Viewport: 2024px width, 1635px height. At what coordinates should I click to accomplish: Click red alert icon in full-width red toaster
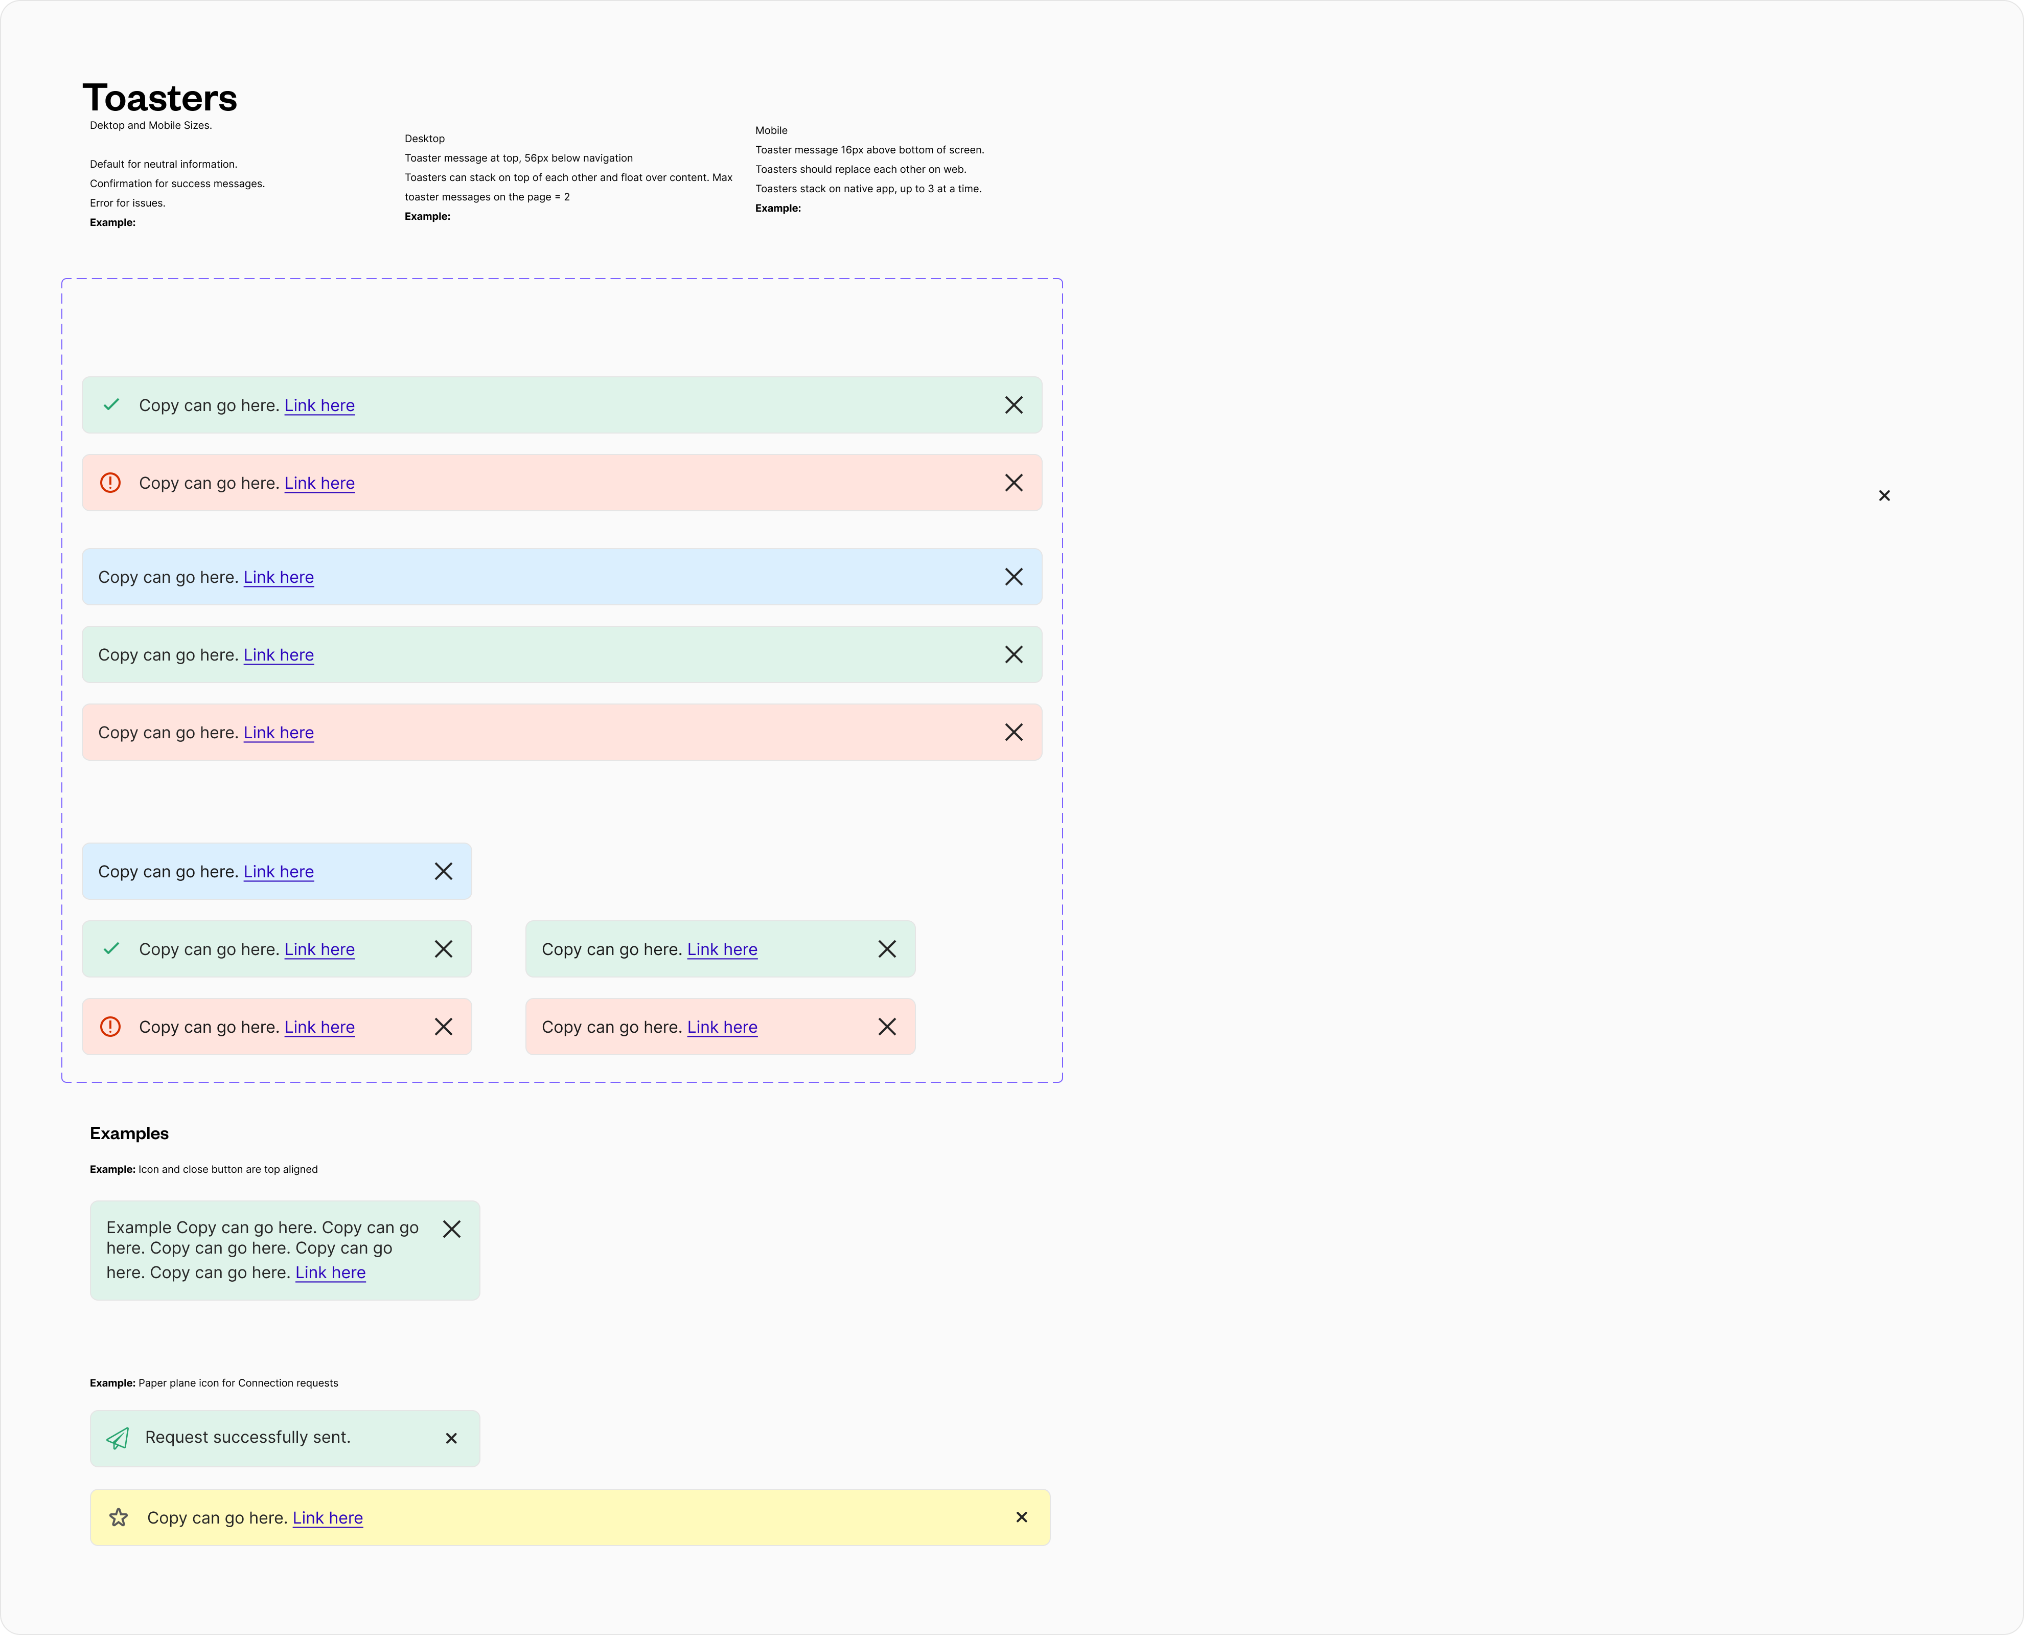[110, 483]
